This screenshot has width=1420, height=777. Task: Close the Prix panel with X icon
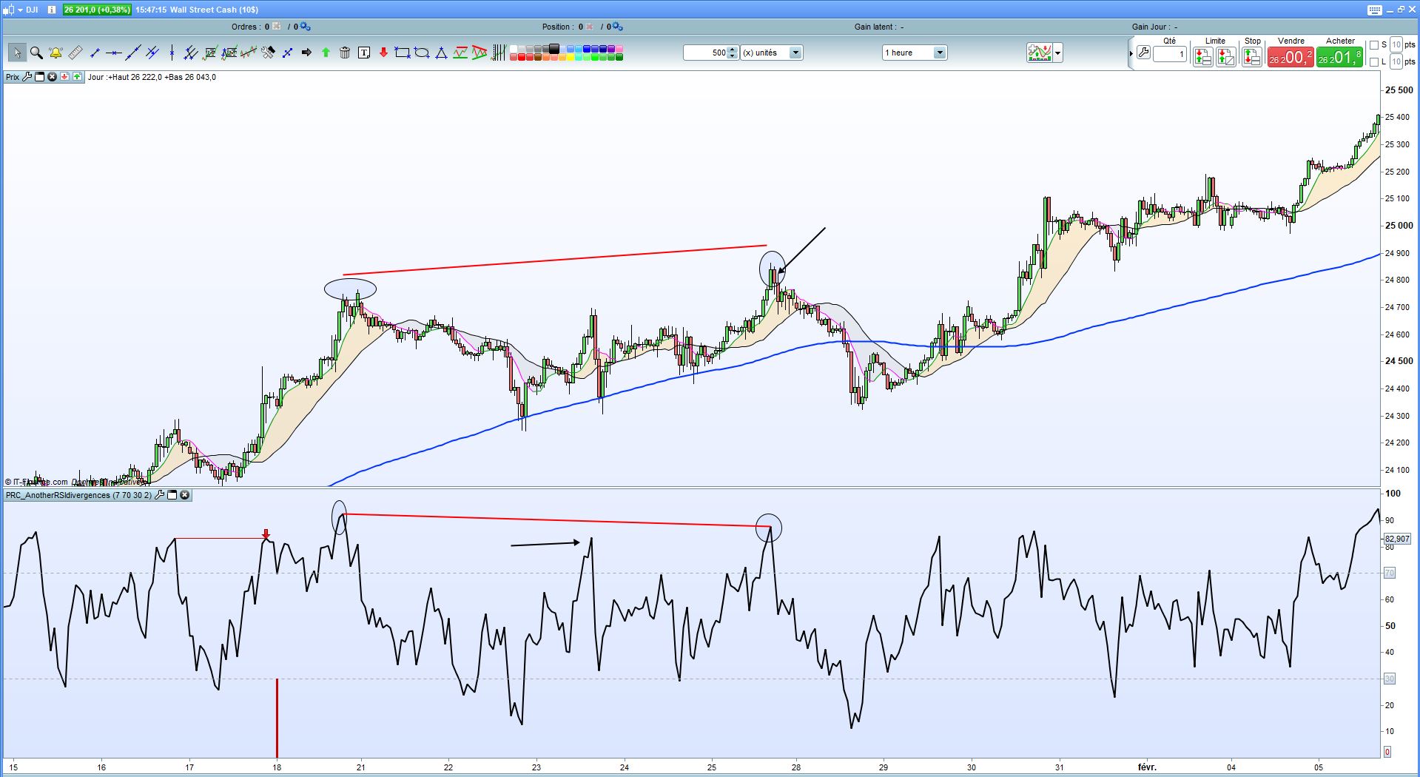[x=53, y=77]
